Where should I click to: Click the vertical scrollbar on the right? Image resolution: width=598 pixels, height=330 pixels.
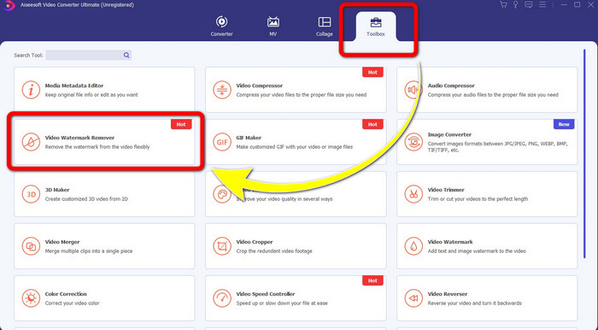point(584,153)
